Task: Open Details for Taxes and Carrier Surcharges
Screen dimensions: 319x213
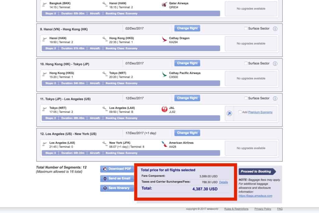Action: (223, 182)
